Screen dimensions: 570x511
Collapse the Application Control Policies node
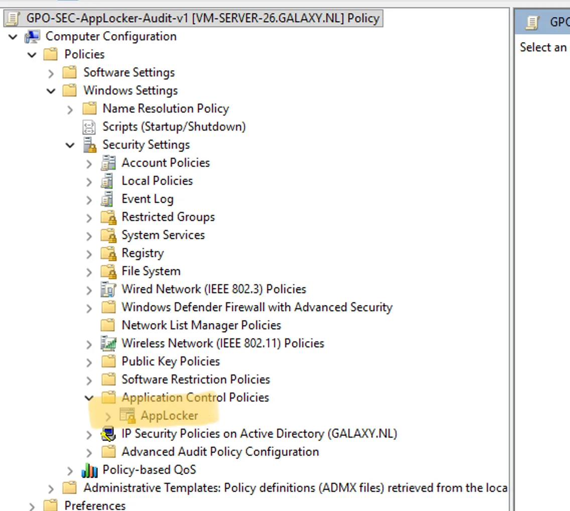[89, 398]
